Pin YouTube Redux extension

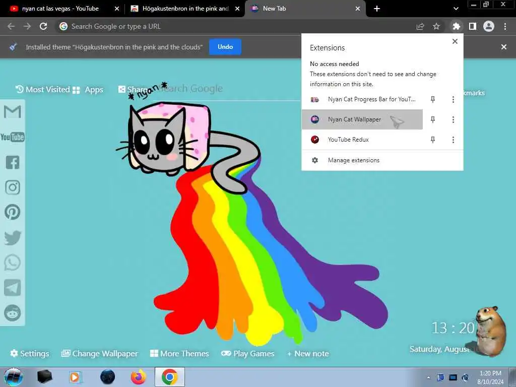click(x=433, y=140)
